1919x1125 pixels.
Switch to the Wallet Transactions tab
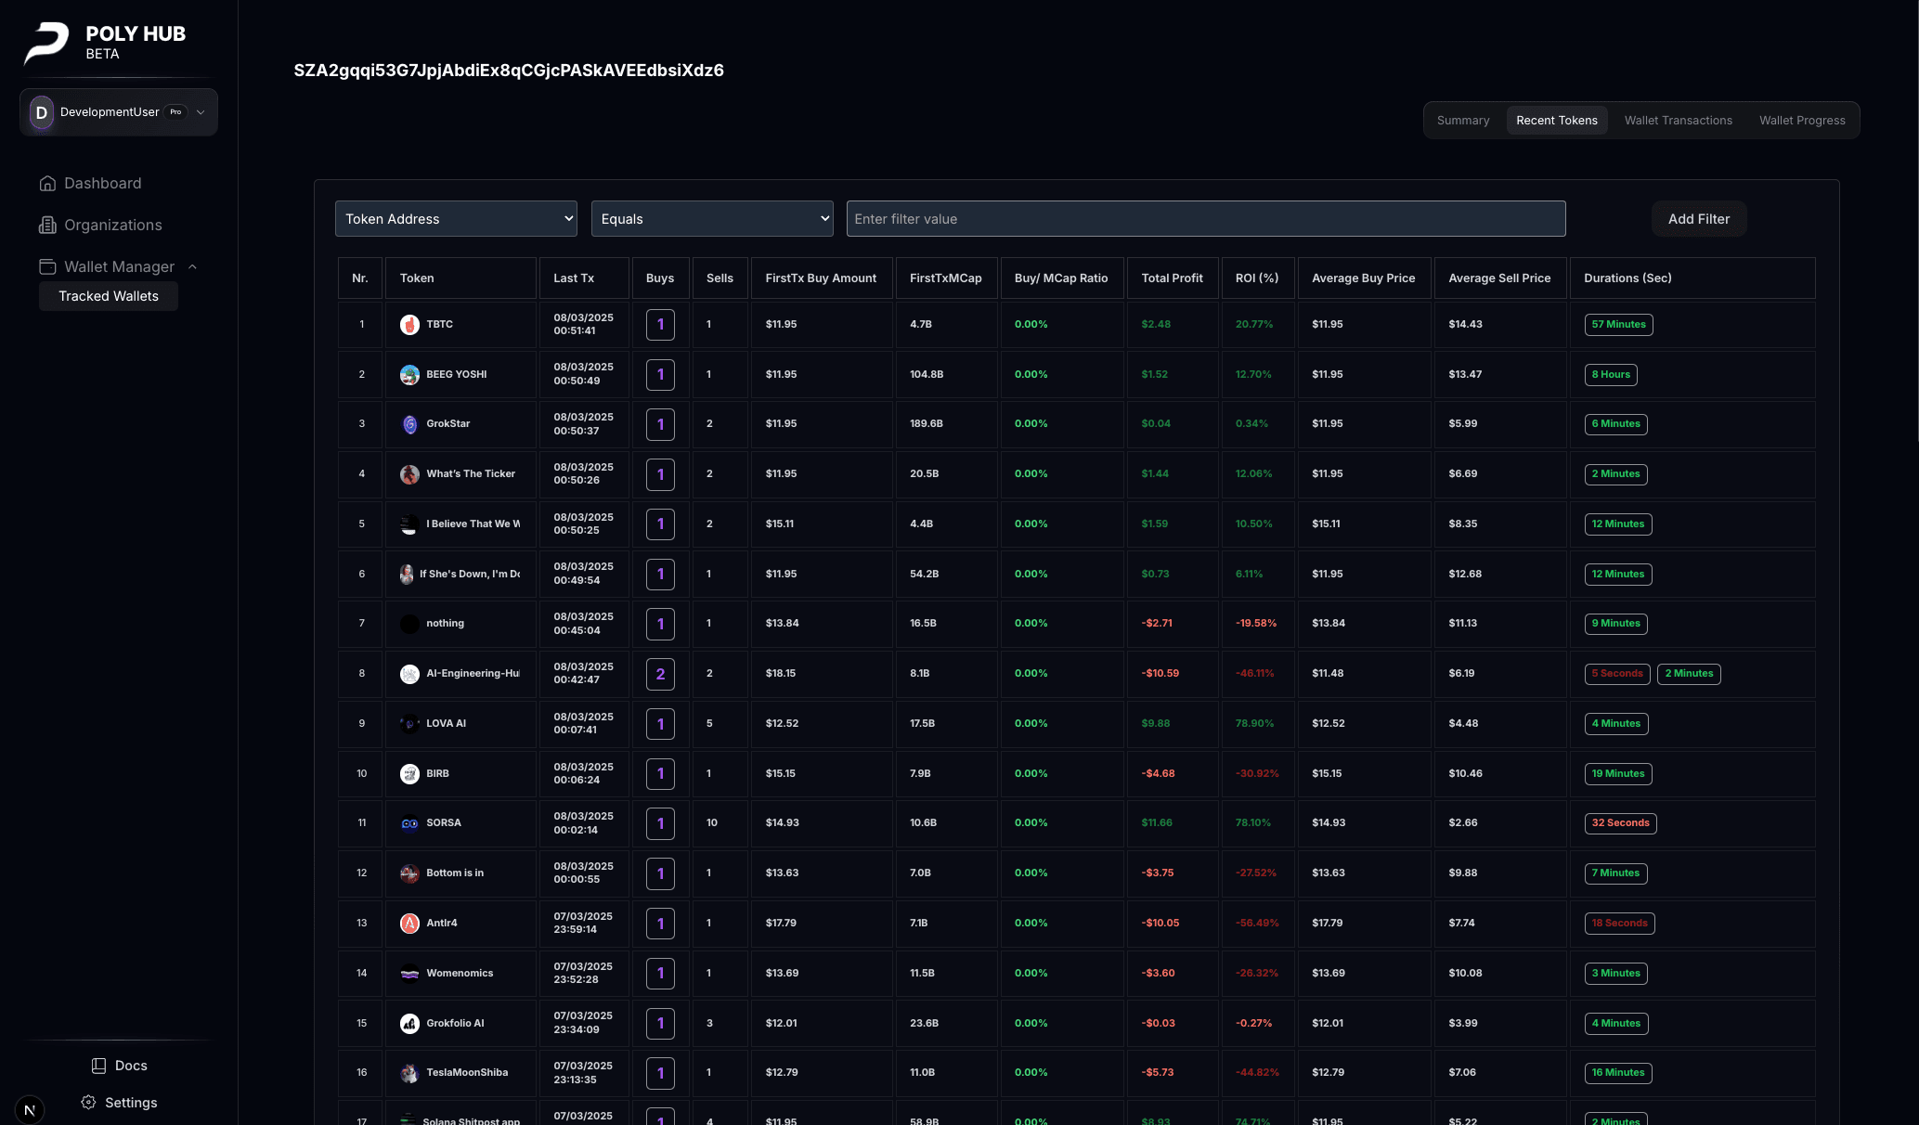1678,120
